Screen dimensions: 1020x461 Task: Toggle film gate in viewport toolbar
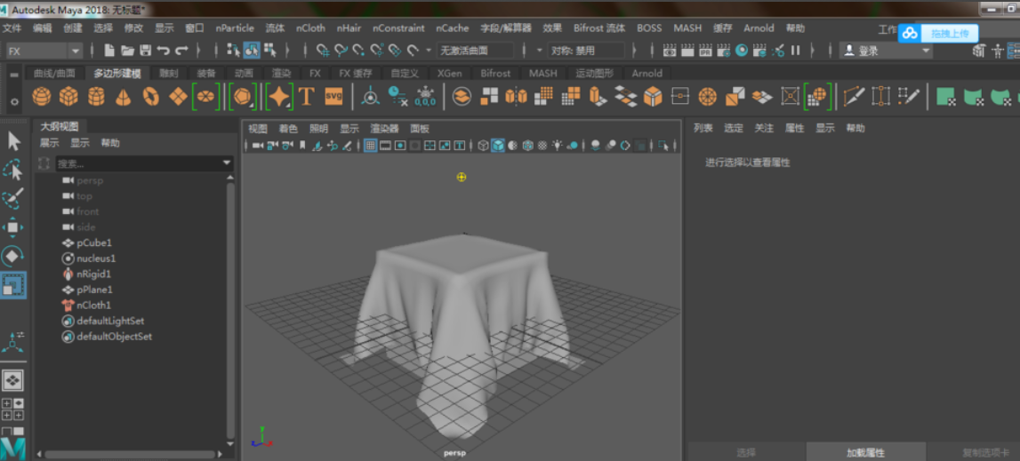click(385, 146)
